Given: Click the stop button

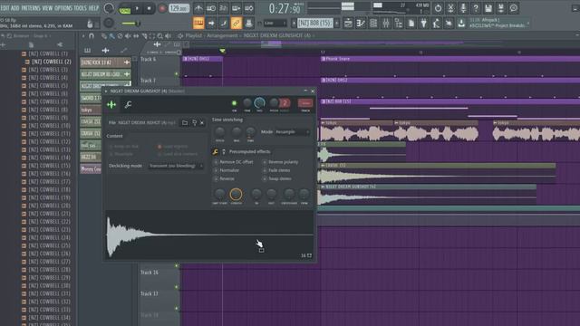Looking at the screenshot, I should (149, 8).
